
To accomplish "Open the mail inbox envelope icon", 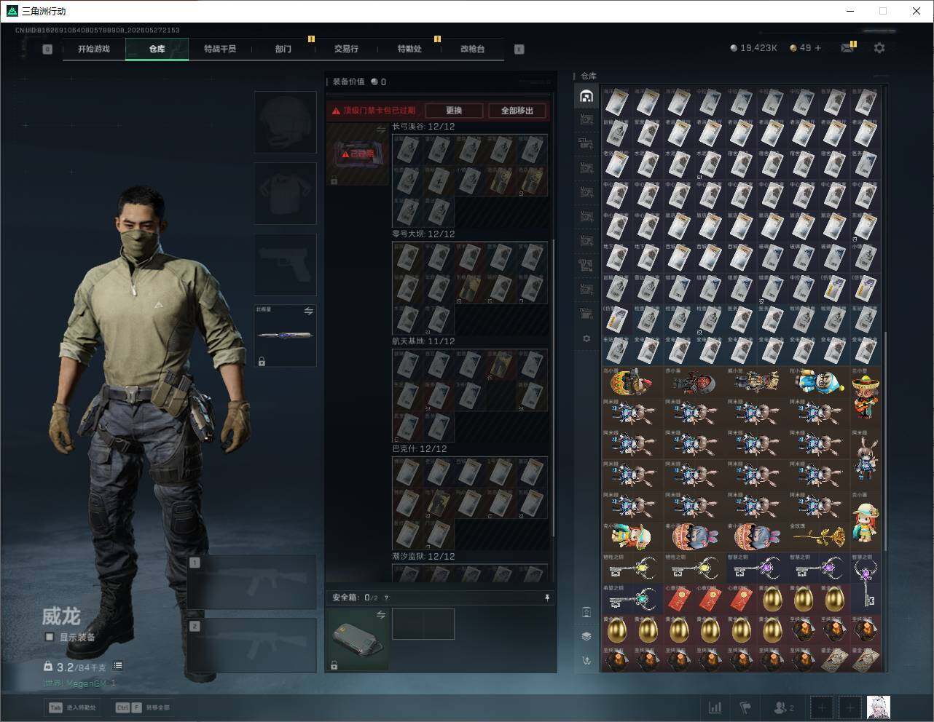I will (x=847, y=48).
